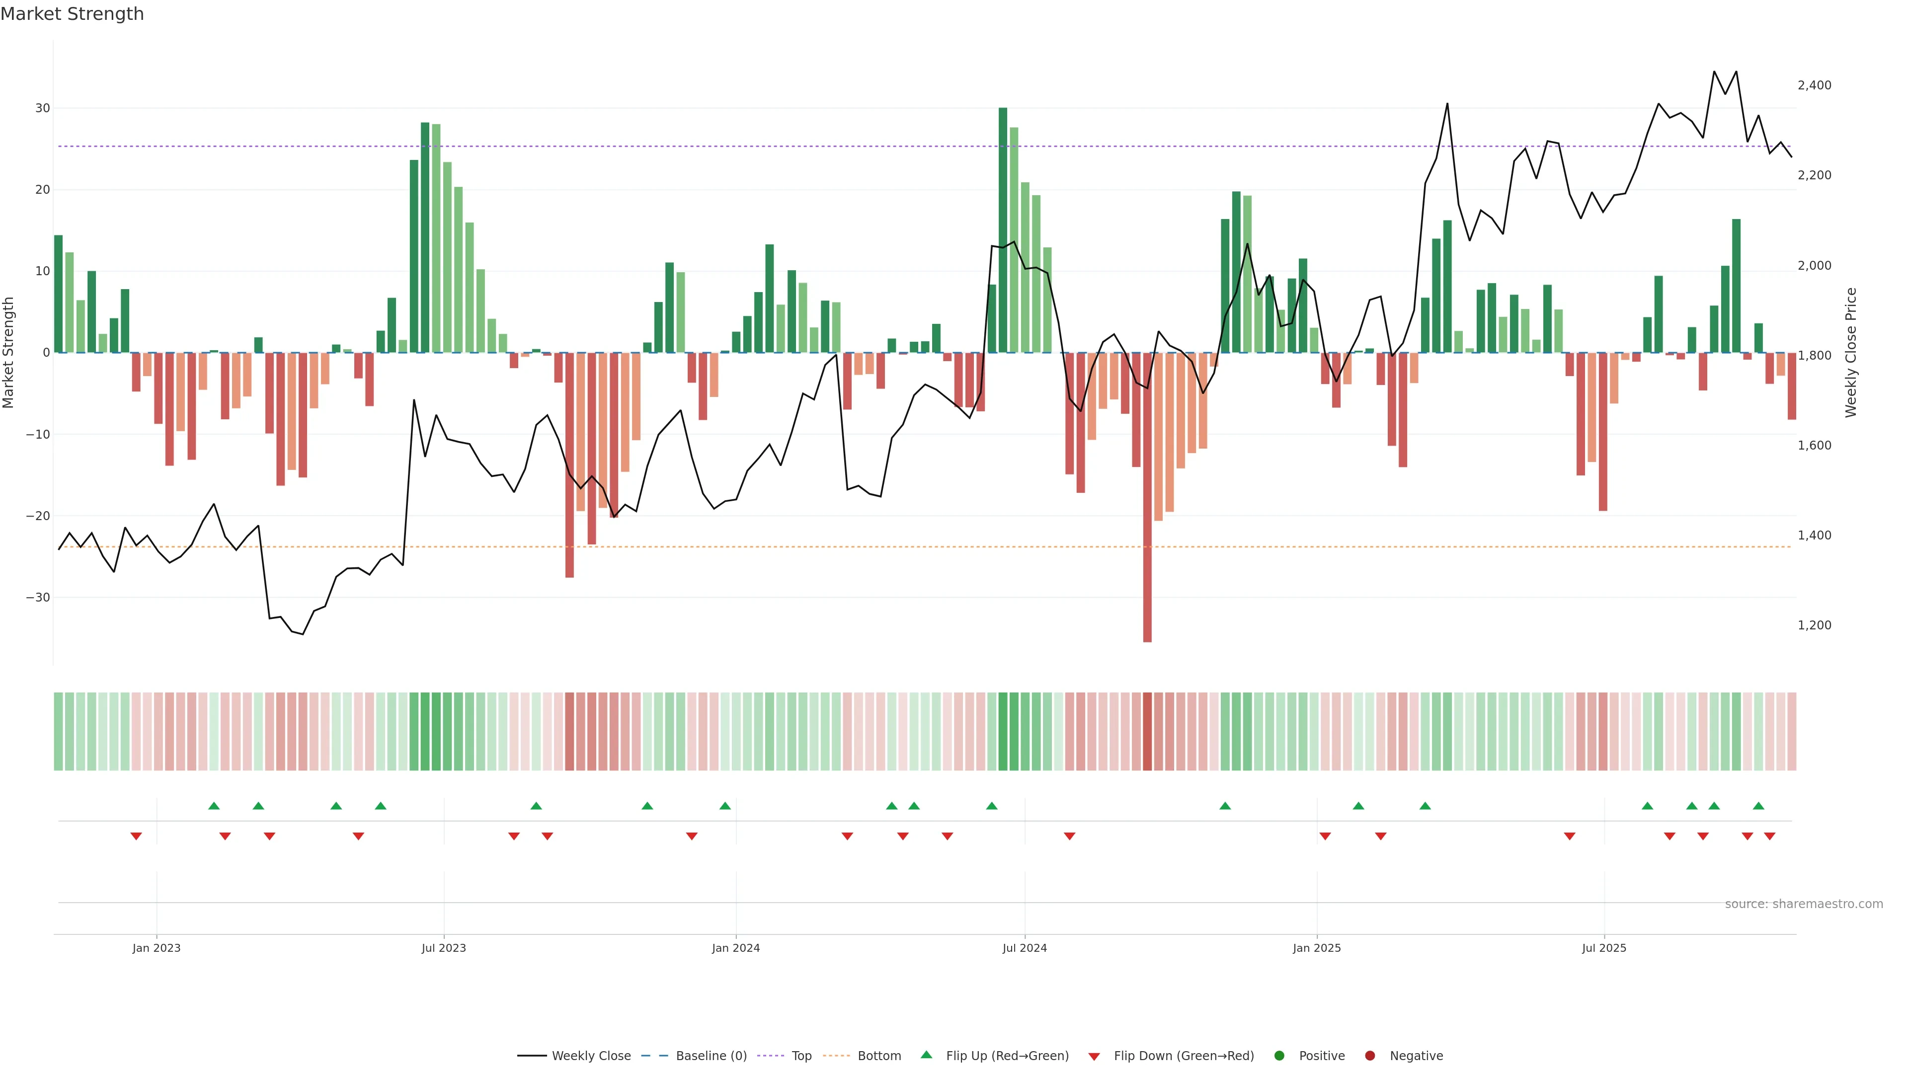Click Flip Down red triangle legend icon
Image resolution: width=1908 pixels, height=1073 pixels.
(x=1094, y=1056)
